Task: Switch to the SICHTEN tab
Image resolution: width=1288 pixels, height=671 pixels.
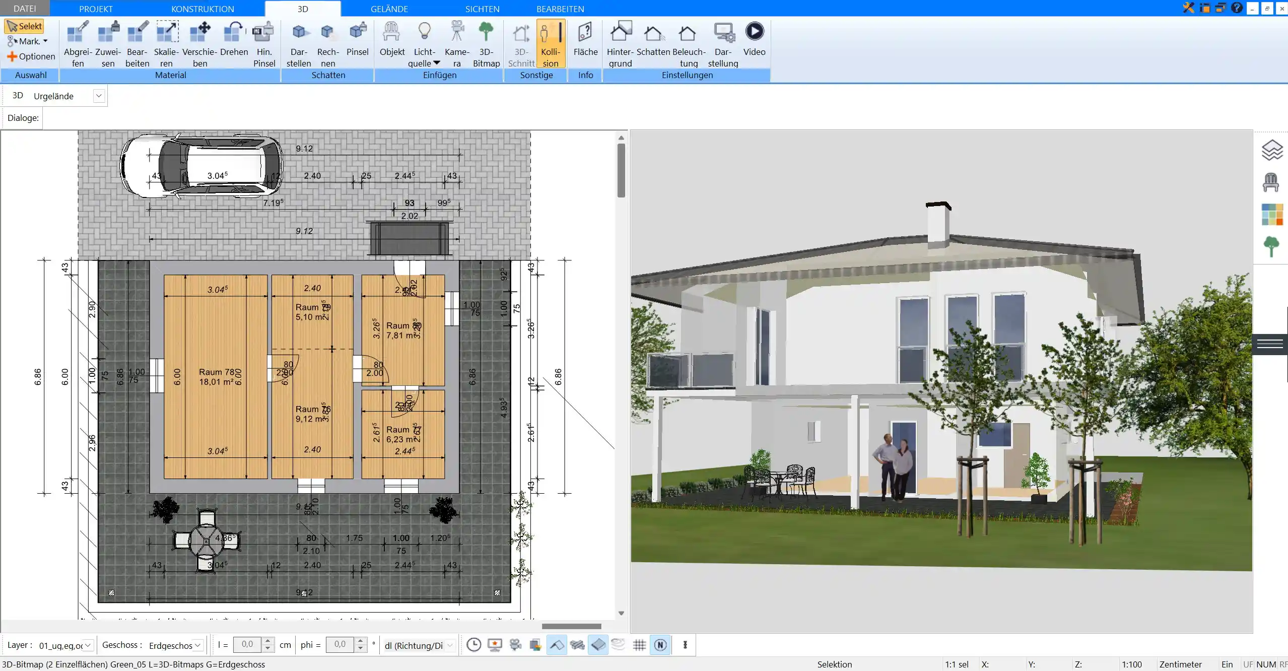Action: pyautogui.click(x=482, y=9)
